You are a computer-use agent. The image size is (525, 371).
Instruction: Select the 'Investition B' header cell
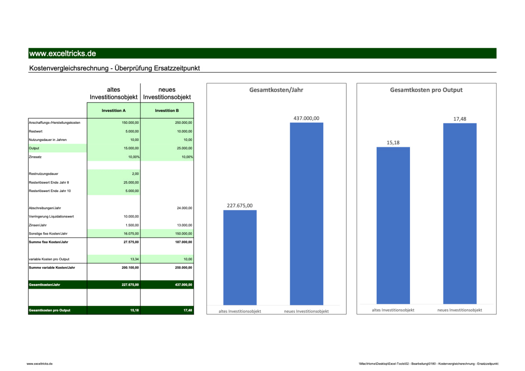click(167, 111)
